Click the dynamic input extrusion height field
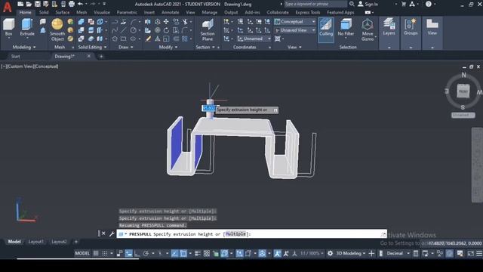 (208, 108)
